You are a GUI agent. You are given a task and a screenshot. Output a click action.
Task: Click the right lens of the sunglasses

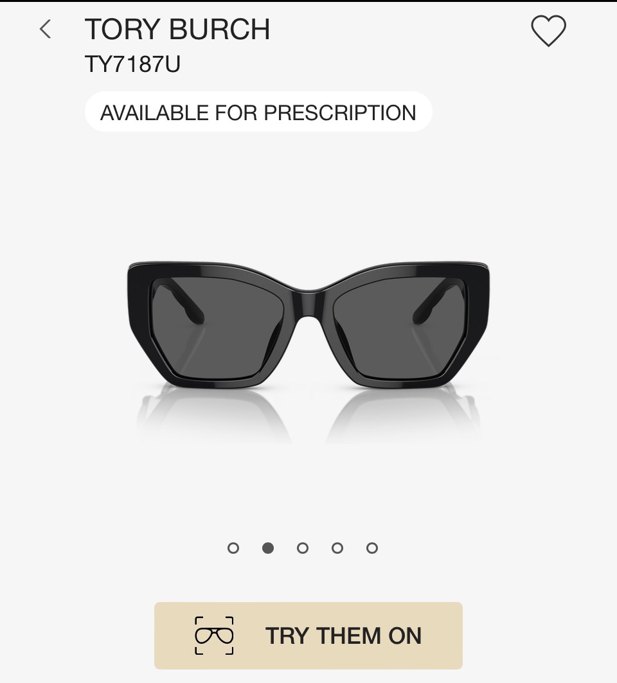398,328
